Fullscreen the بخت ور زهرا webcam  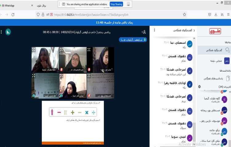tap(89, 50)
